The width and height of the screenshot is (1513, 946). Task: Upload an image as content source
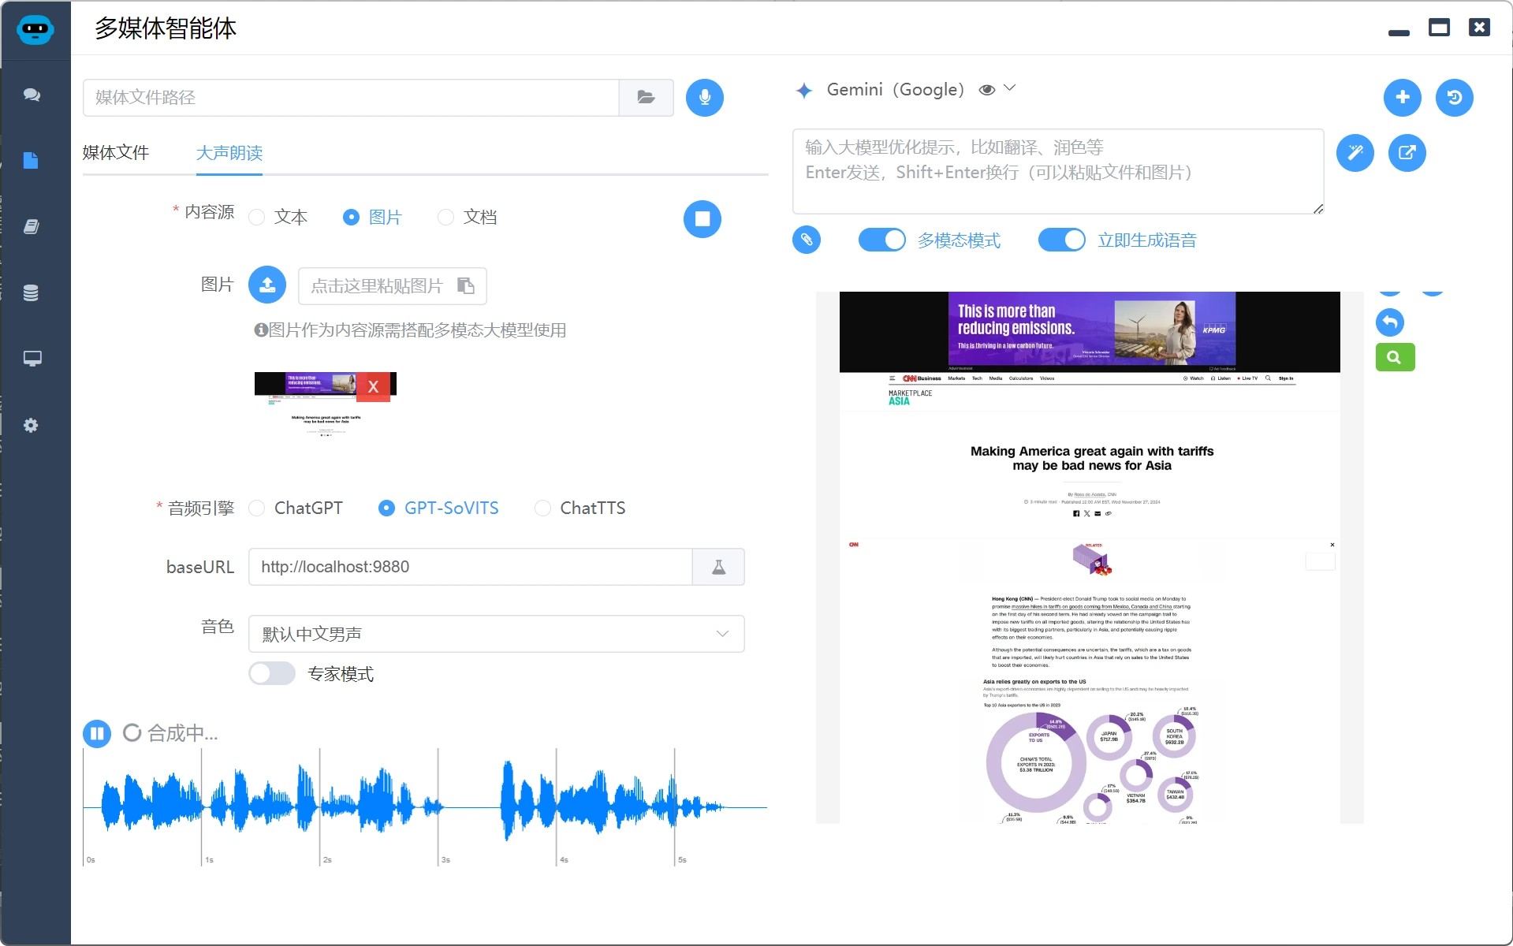coord(267,285)
